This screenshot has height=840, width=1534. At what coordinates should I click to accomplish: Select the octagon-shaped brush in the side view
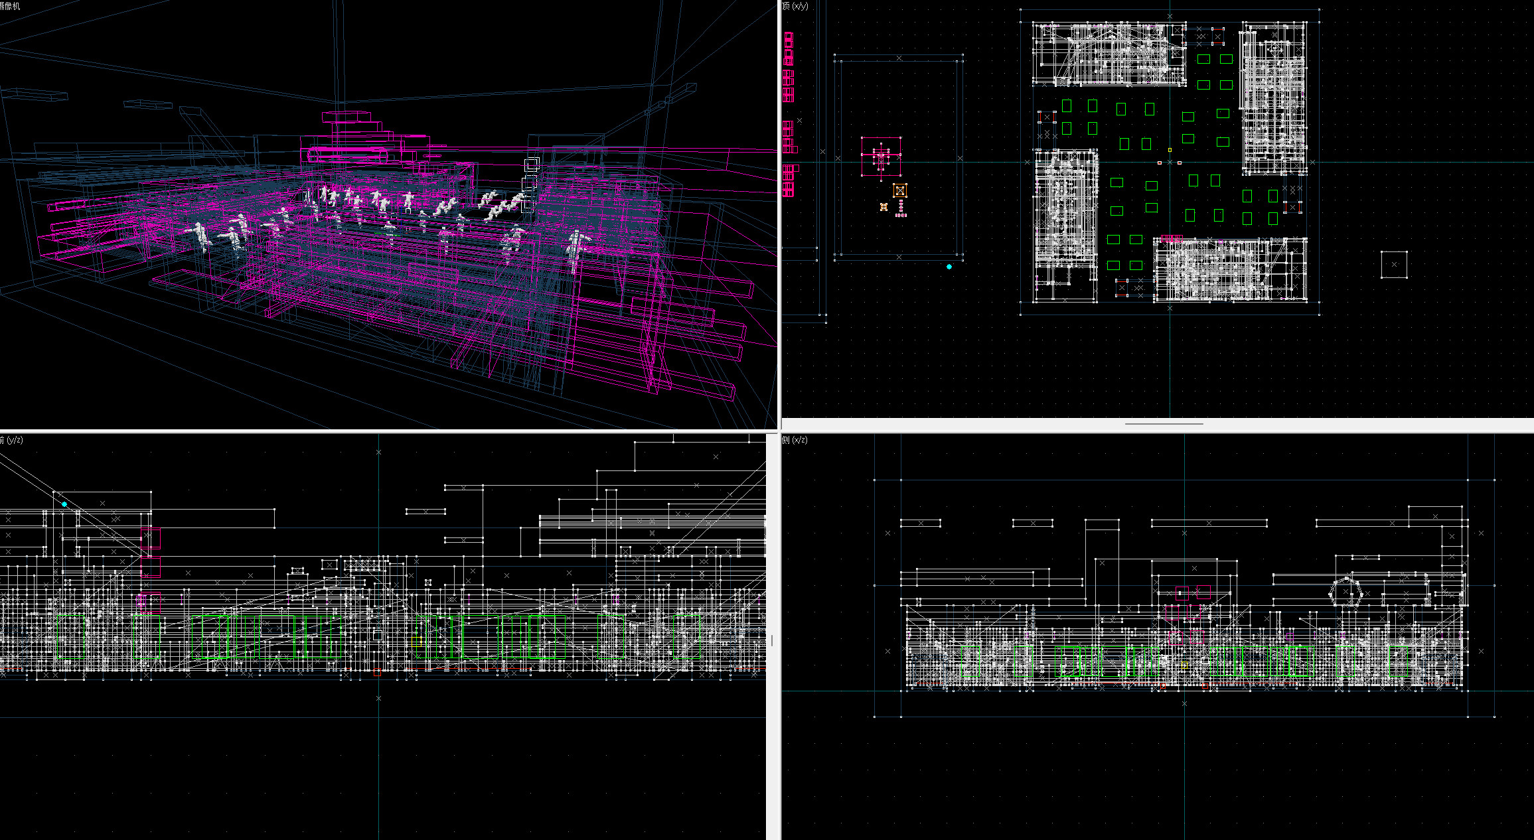tap(1345, 591)
